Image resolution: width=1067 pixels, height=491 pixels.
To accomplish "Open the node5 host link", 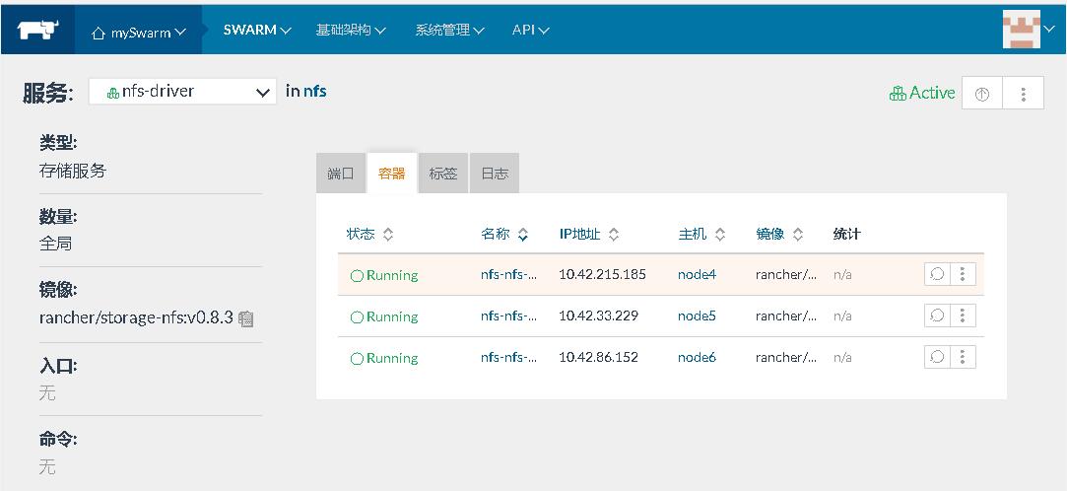I will tap(697, 316).
